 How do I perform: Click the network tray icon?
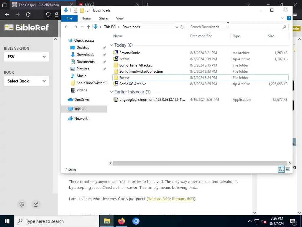(257, 221)
